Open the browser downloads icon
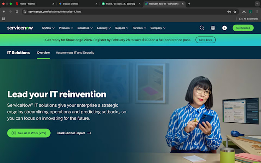 click(x=244, y=12)
